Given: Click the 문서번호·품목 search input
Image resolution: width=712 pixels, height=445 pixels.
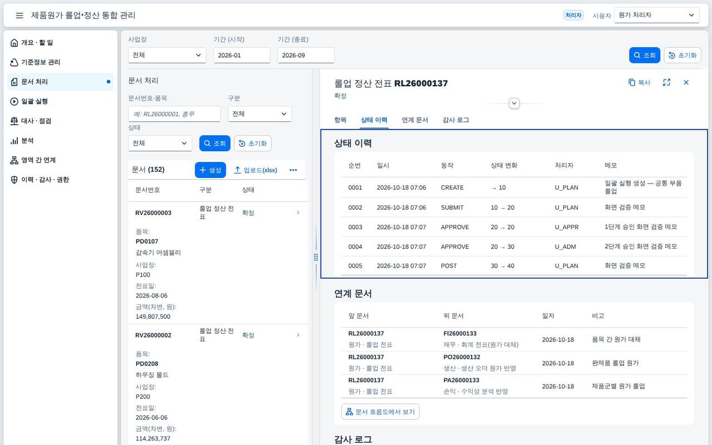Looking at the screenshot, I should click(x=174, y=114).
